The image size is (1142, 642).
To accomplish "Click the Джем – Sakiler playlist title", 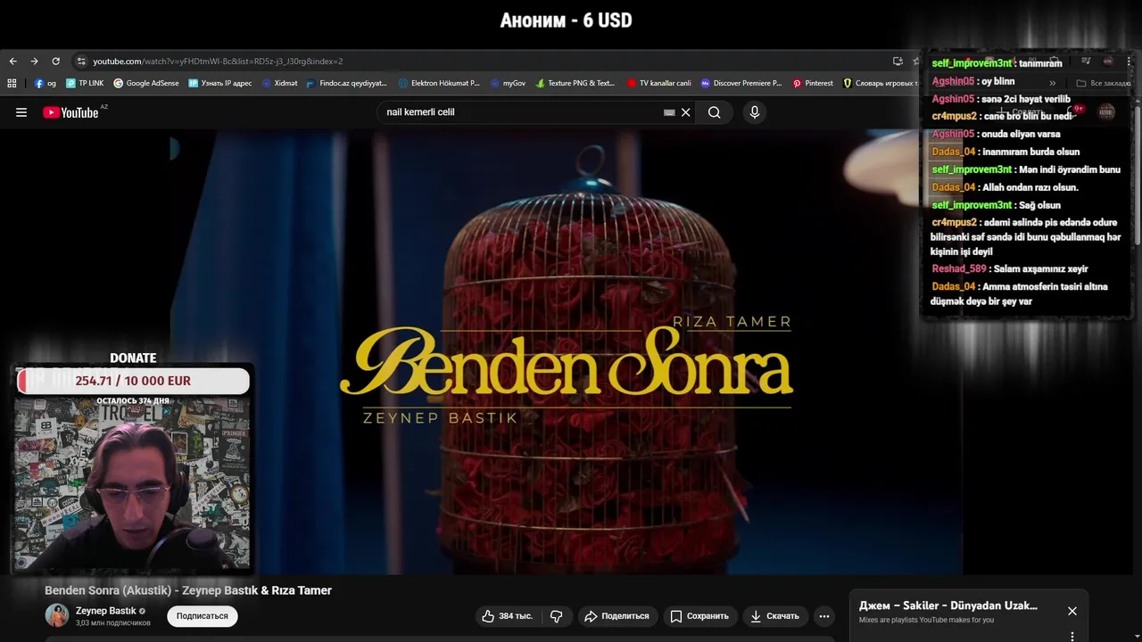I will click(948, 605).
